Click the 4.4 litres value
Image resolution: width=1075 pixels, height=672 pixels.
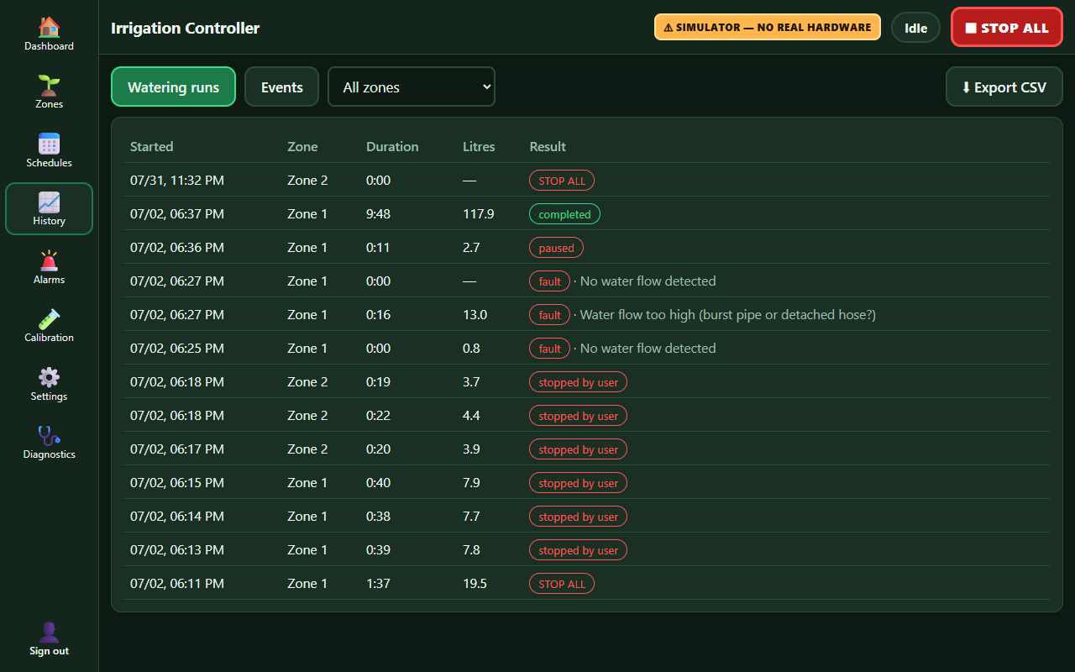pos(471,415)
